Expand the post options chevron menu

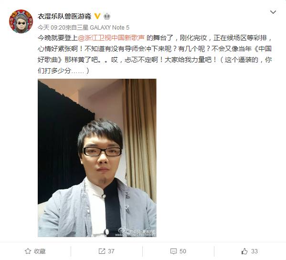point(273,12)
